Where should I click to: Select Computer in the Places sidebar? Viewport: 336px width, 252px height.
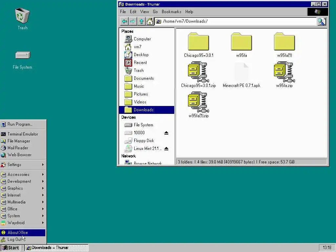[147, 39]
